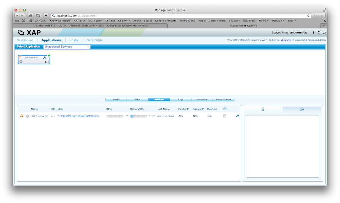Click the iCloud tabs button in toolbar
This screenshot has height=203, width=340.
(30, 16)
